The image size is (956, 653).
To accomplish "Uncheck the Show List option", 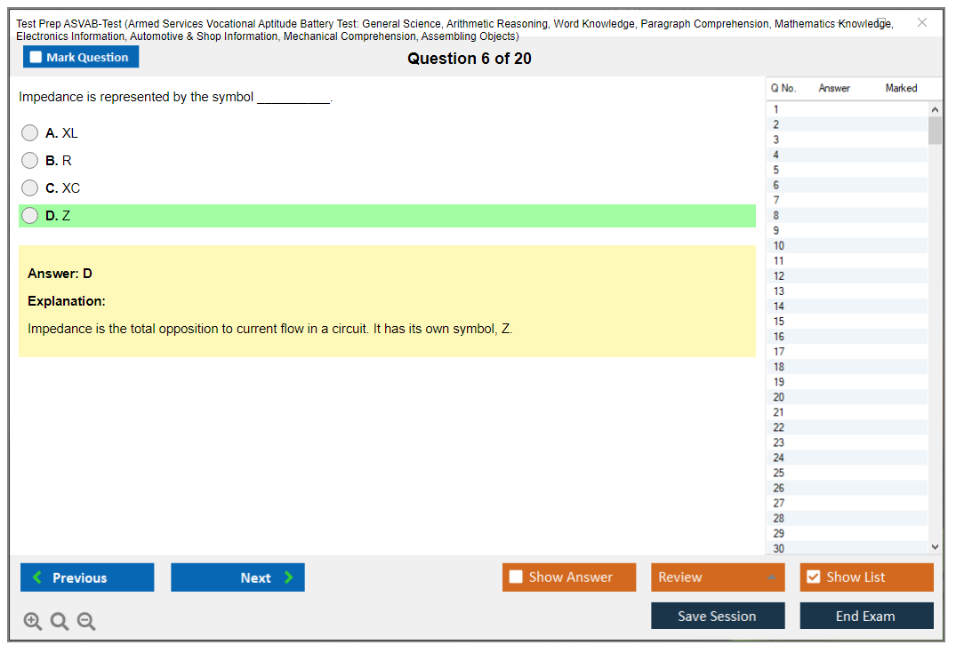I will [814, 577].
